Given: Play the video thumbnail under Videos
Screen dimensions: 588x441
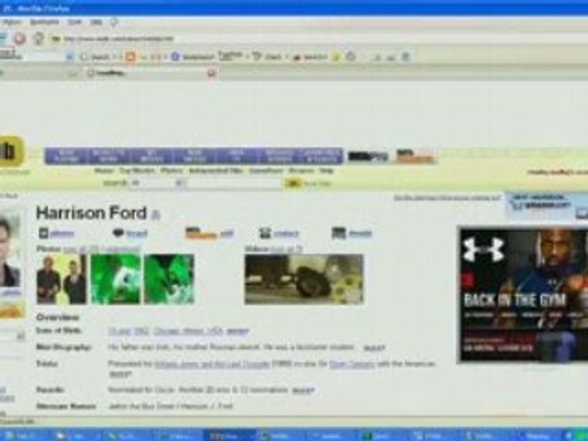Looking at the screenshot, I should pyautogui.click(x=304, y=279).
